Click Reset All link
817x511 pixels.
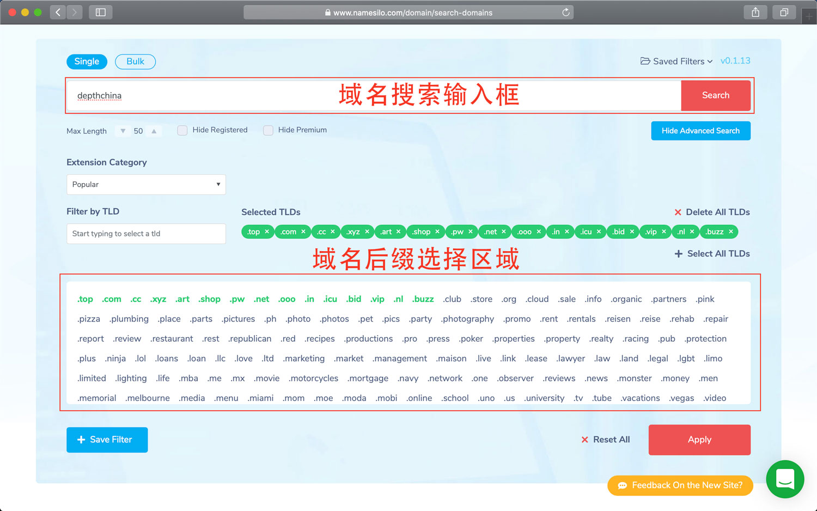[x=606, y=440]
